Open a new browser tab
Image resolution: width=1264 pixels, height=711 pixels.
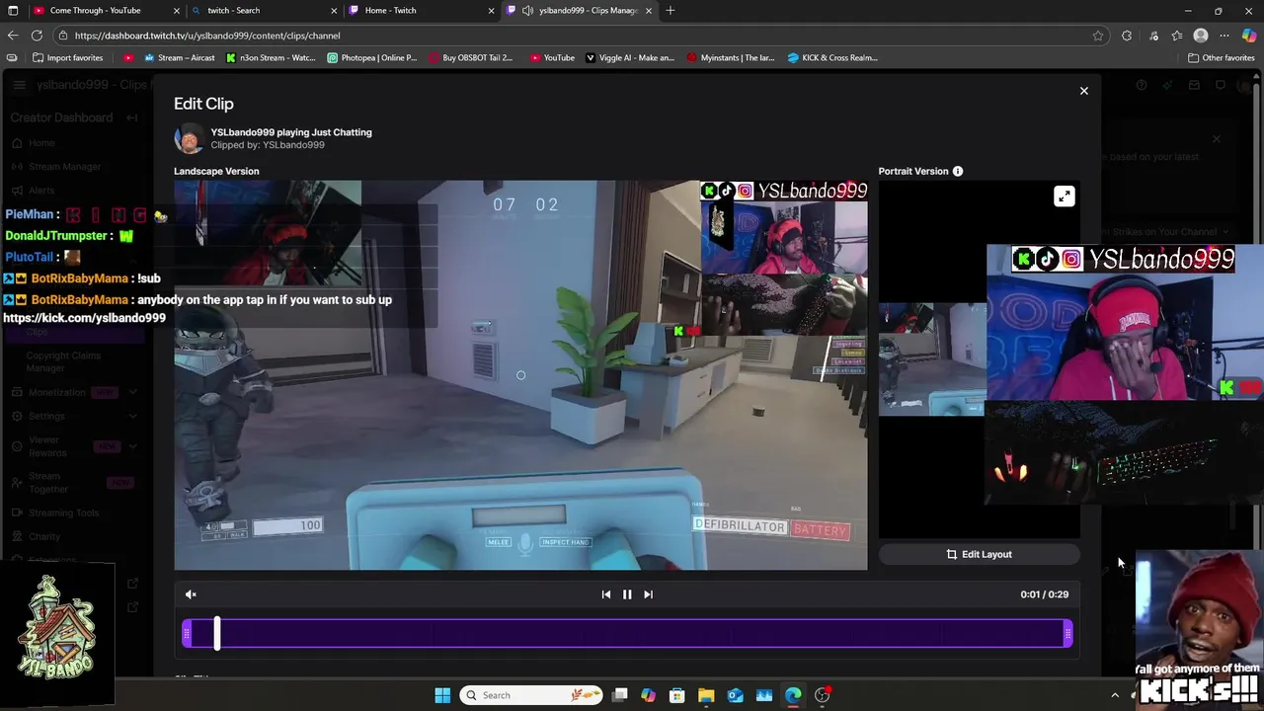point(671,10)
